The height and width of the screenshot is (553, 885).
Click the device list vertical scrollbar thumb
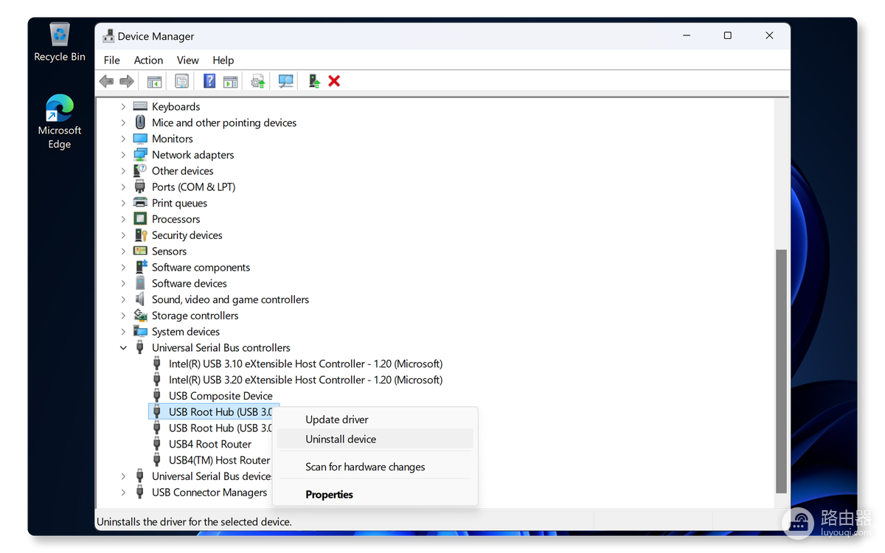point(781,371)
